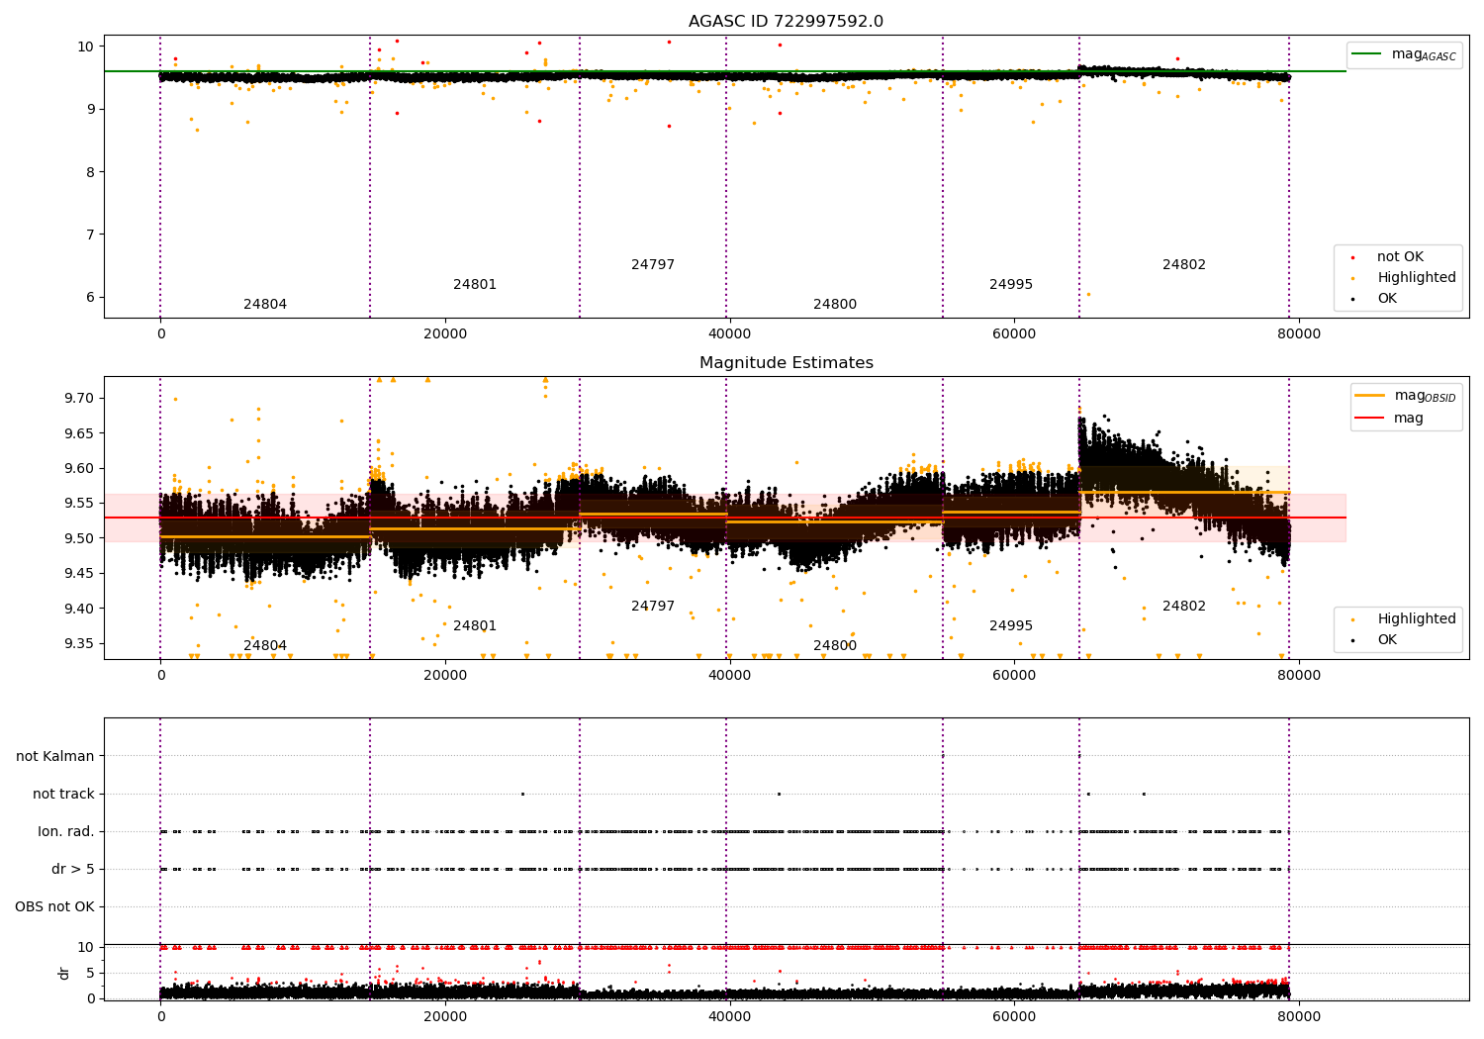Click the Magnitude Estimates subplot title
Viewport: 1484px width, 1039px height.
coord(786,363)
